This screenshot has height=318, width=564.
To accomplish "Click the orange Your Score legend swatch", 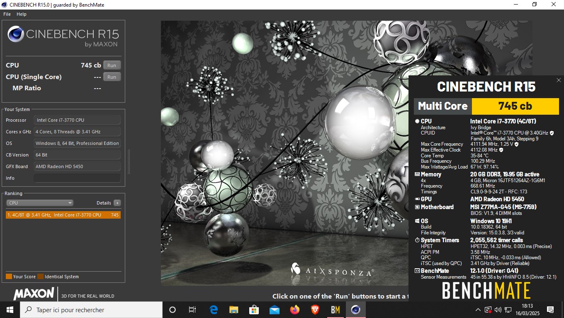I will tap(9, 277).
